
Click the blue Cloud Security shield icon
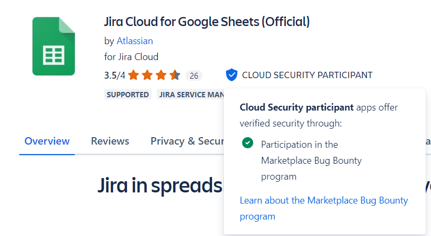(231, 75)
